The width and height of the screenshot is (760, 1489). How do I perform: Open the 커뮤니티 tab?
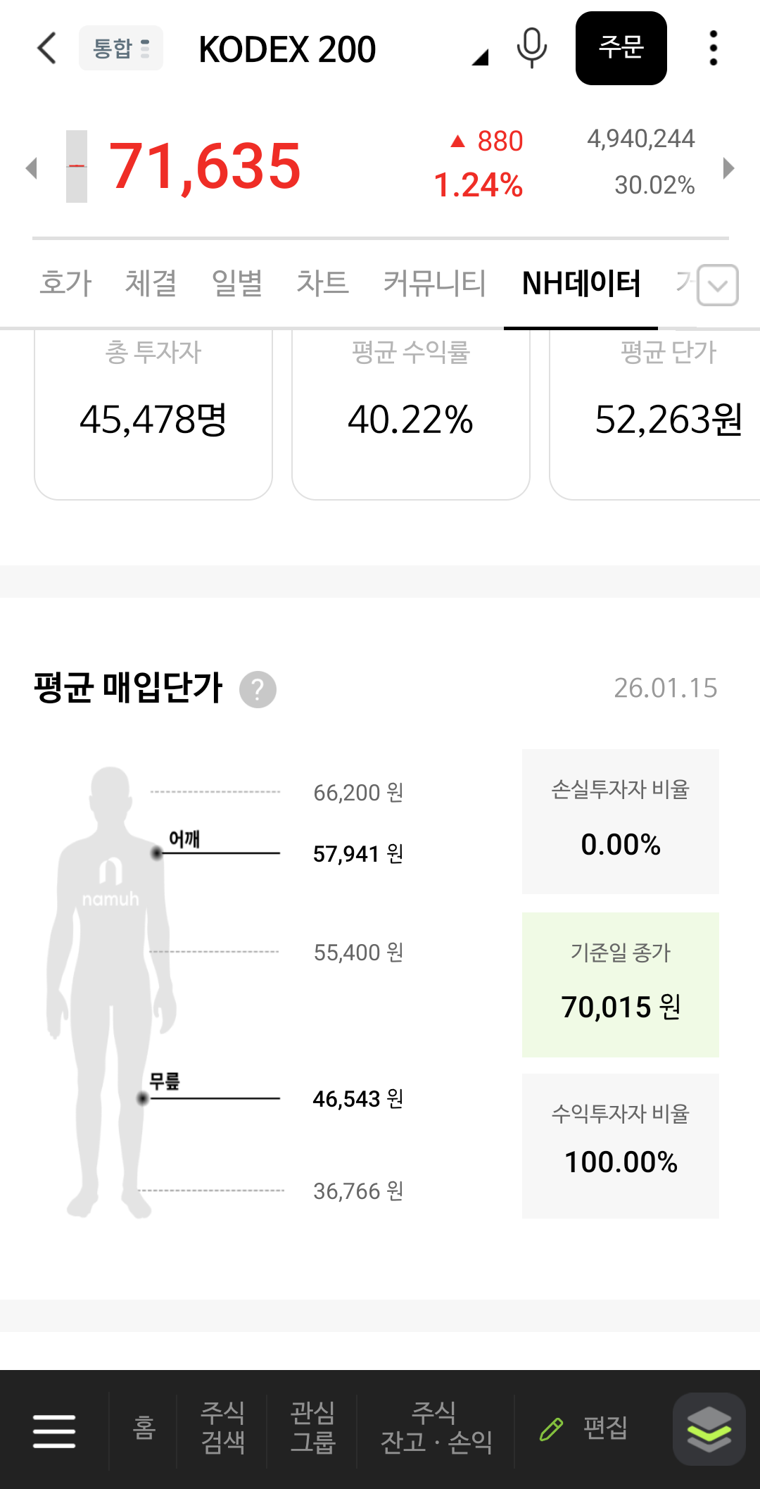tap(434, 284)
